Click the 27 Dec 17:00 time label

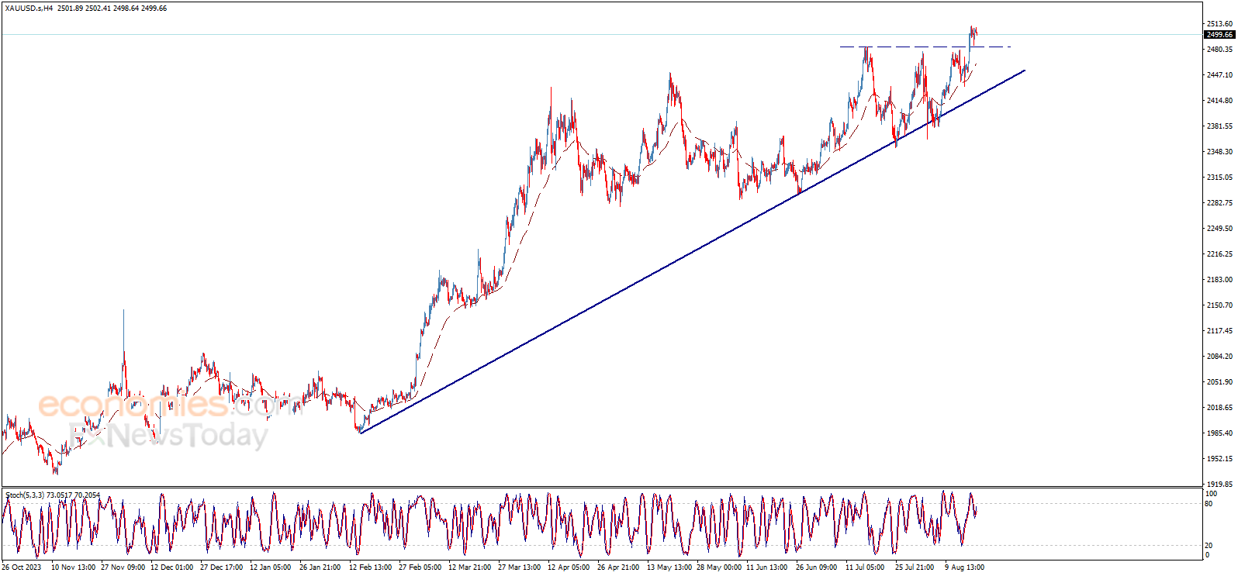pyautogui.click(x=222, y=567)
